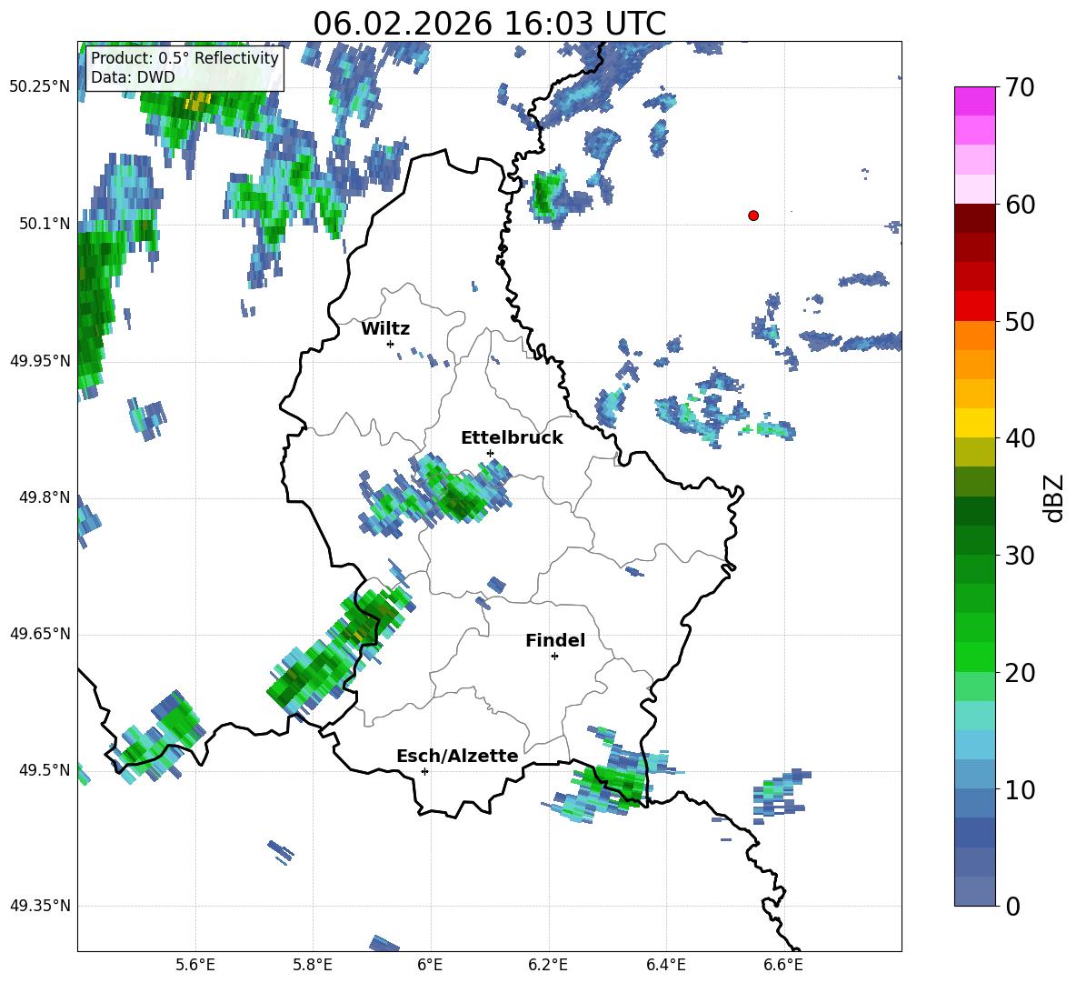
Task: Click the 70 tick label on colorbar
Action: 1019,88
